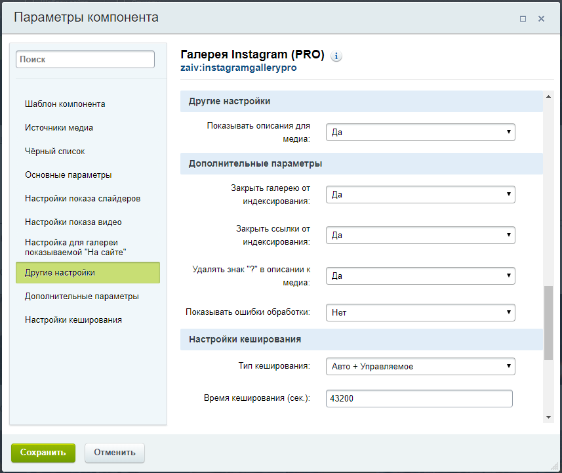
Task: Click the green 'Сохранить' button
Action: pos(43,453)
